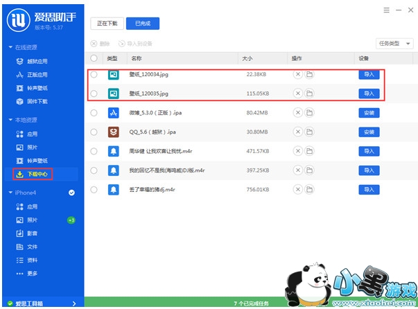Collapse the 在线资源 section
Image resolution: width=418 pixels, height=309 pixels.
[x=10, y=47]
